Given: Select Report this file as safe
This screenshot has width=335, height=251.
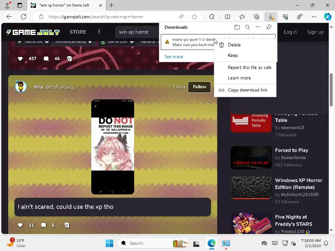Looking at the screenshot, I should pyautogui.click(x=245, y=67).
